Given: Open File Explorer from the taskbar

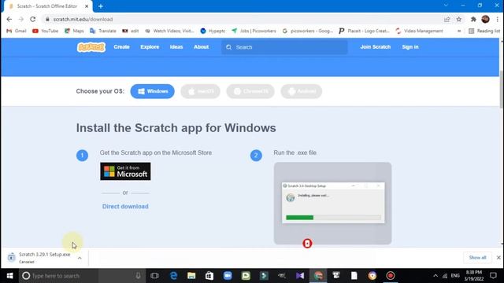Looking at the screenshot, I should 191,276.
